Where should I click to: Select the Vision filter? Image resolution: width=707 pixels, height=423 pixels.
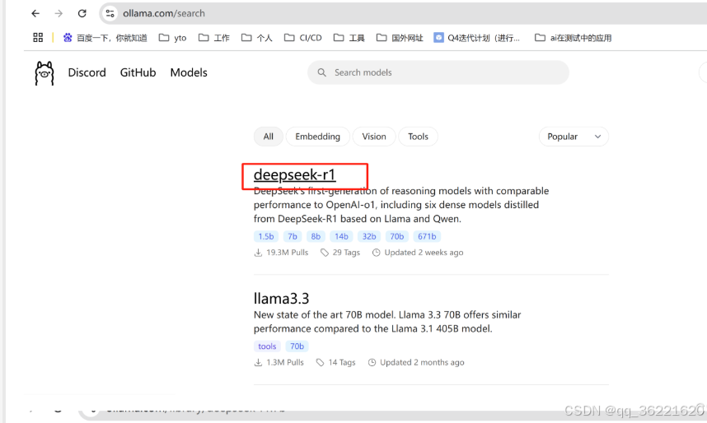[x=374, y=137]
